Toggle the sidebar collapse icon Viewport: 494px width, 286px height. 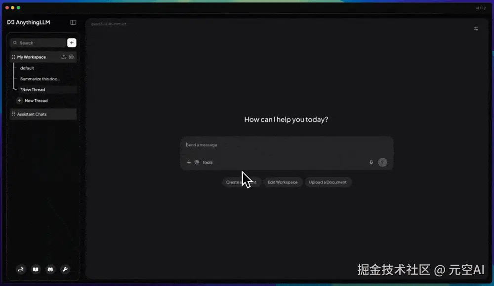[x=73, y=22]
